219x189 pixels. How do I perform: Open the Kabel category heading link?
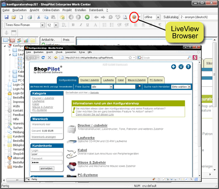tap(82, 150)
